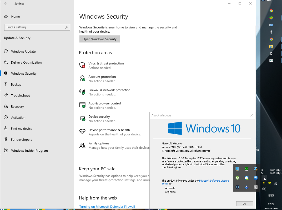Focus the Find a setting search box

coord(37,27)
